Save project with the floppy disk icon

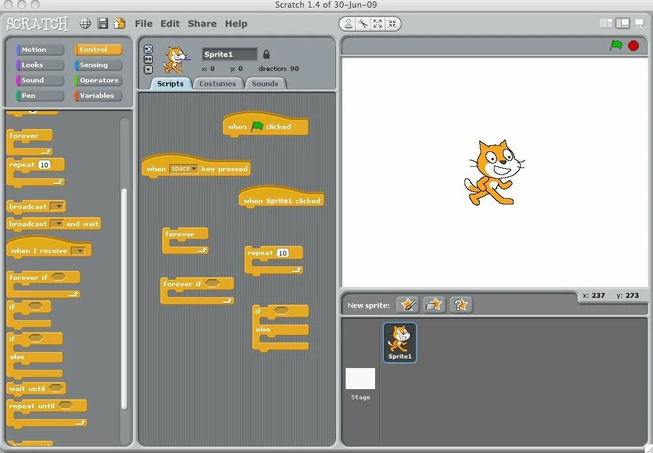[102, 23]
